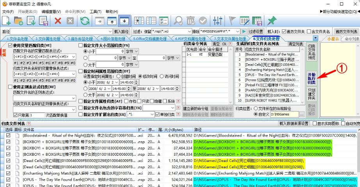Click help icon next to 归类文件列表
This screenshot has height=187, width=360.
coord(29,124)
